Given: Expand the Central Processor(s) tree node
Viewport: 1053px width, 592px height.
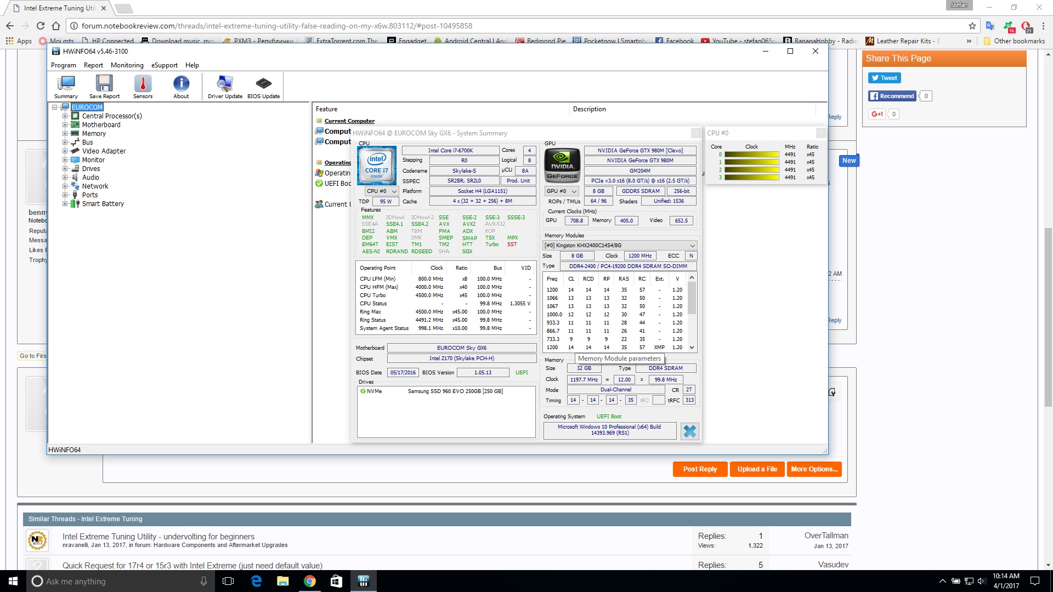Looking at the screenshot, I should [65, 116].
